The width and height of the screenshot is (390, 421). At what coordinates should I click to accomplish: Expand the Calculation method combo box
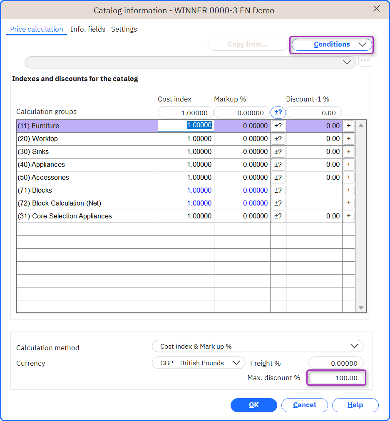coord(258,347)
